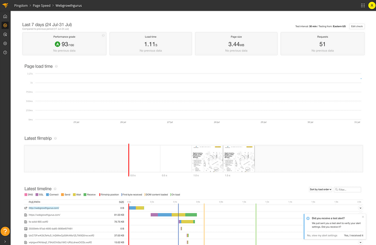Open the Sort by load order dropdown
The width and height of the screenshot is (376, 245).
(x=320, y=189)
